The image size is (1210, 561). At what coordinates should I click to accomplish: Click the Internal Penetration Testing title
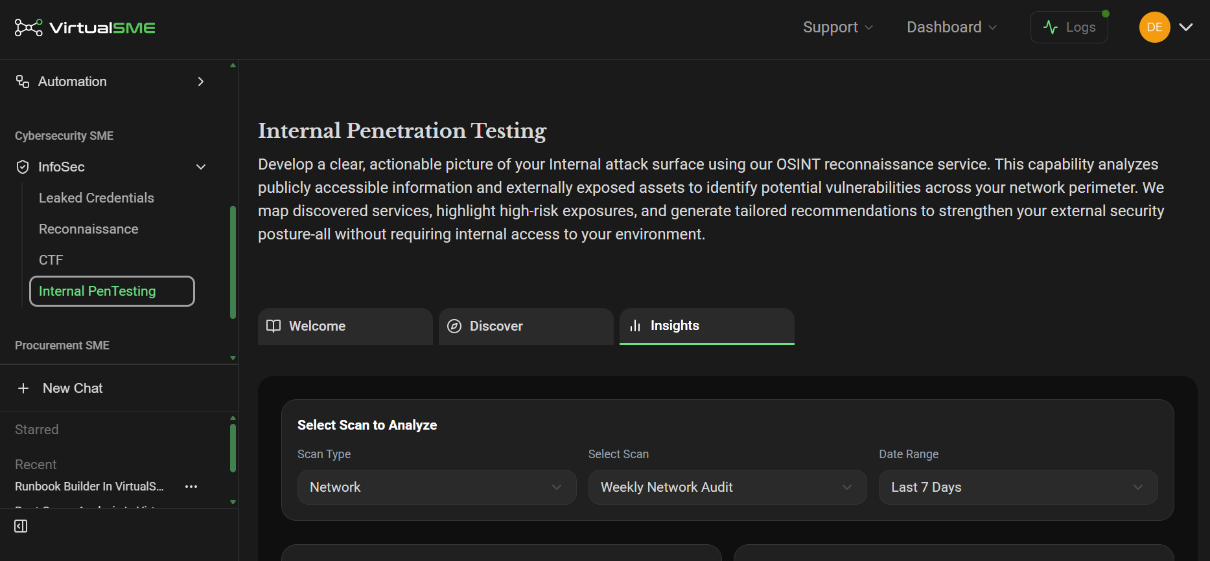pos(402,131)
